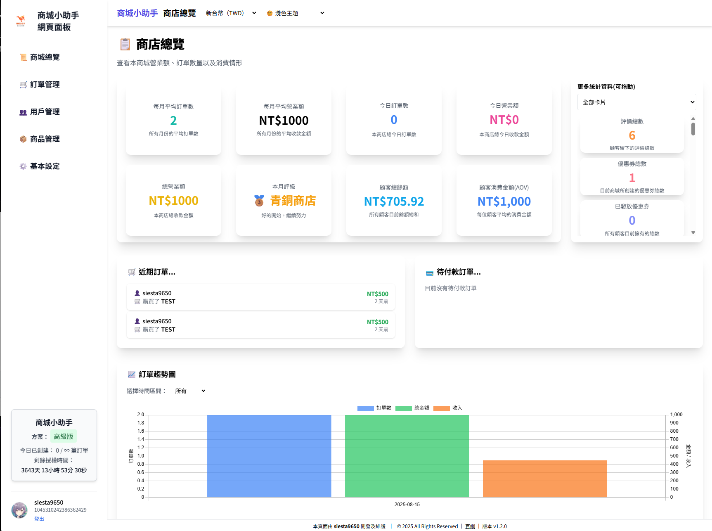Open the currency dropdown 新台幣(TWD)

(x=230, y=13)
